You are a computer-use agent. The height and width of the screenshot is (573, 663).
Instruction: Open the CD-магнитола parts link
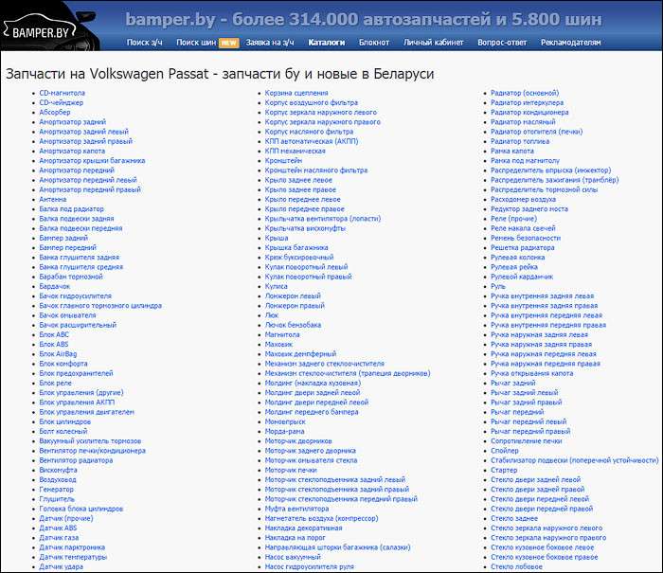pyautogui.click(x=62, y=93)
